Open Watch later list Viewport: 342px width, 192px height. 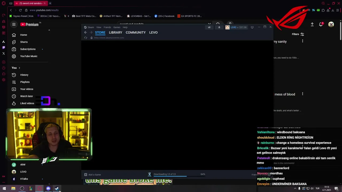coord(26,96)
